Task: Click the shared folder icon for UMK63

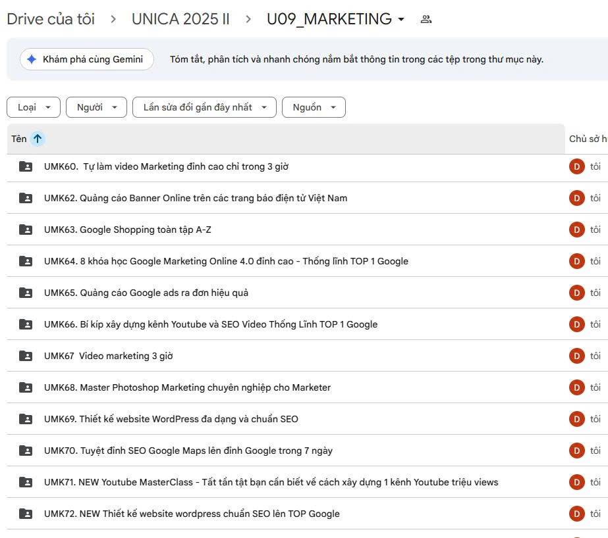Action: click(26, 230)
